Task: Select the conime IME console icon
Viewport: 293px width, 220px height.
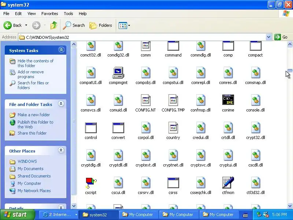Action: pyautogui.click(x=228, y=100)
